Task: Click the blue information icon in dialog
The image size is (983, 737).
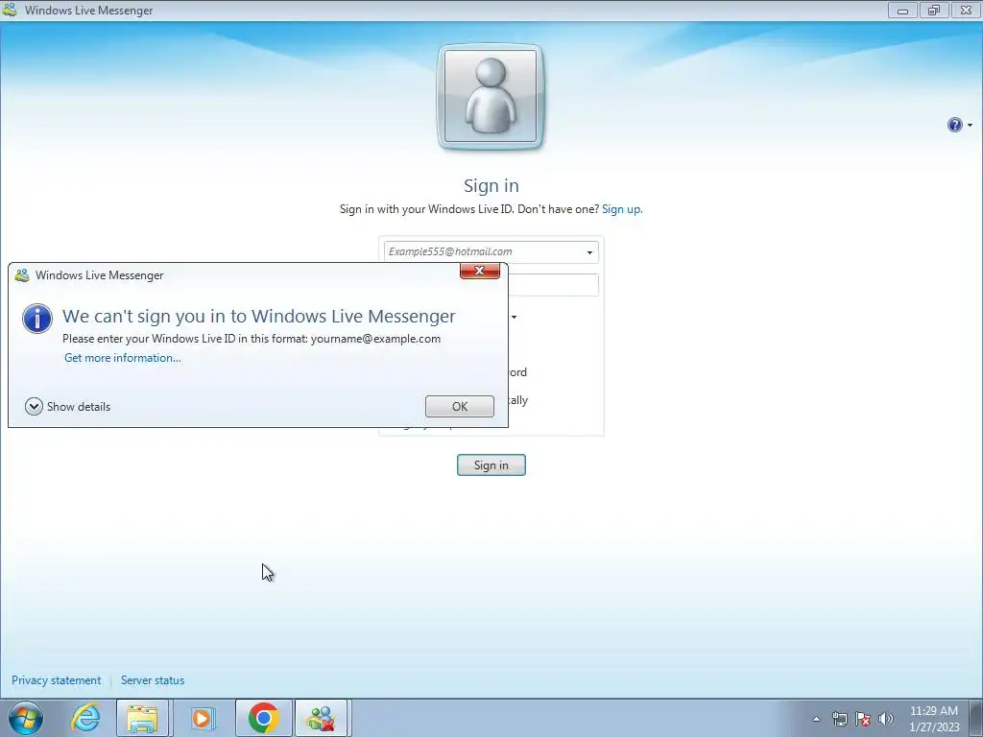Action: (37, 319)
